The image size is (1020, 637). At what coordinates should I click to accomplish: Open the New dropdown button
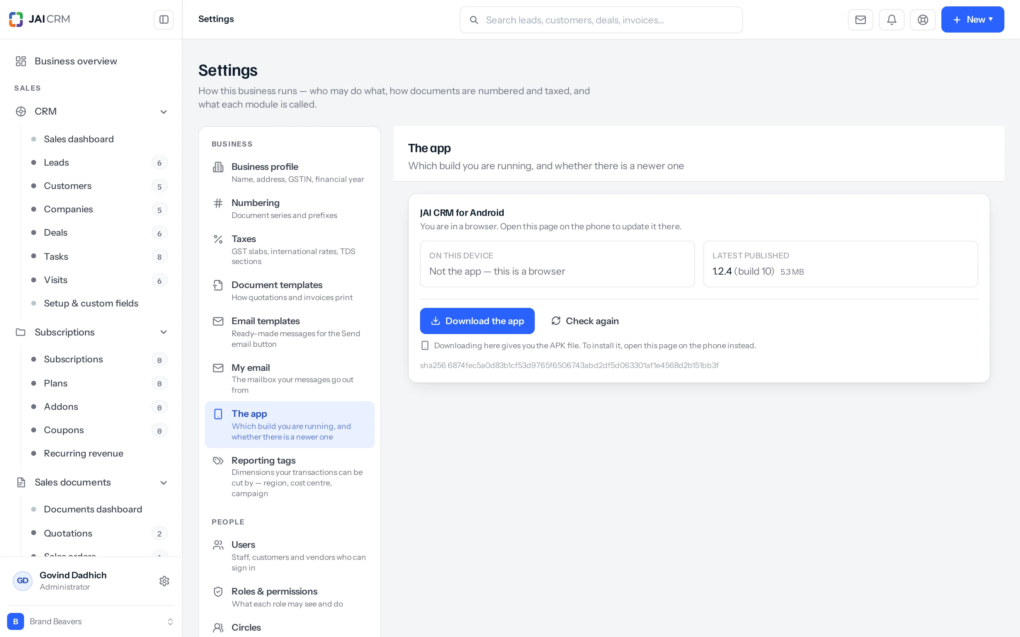pyautogui.click(x=973, y=19)
